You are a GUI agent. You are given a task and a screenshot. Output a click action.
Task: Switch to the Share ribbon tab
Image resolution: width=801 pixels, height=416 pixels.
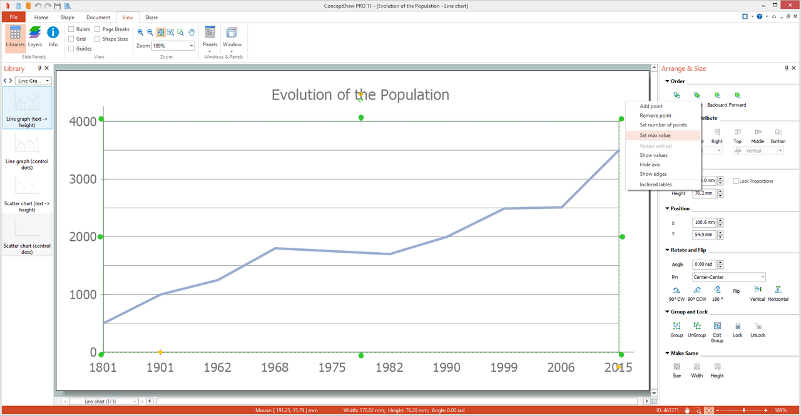click(x=151, y=17)
